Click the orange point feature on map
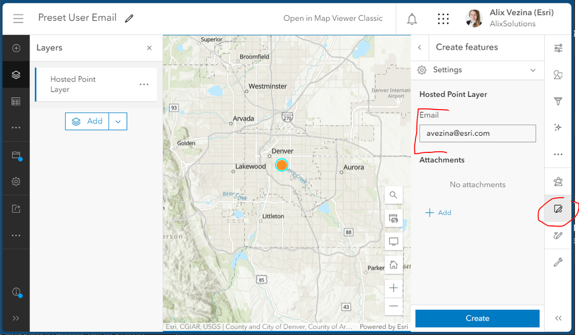The image size is (579, 335). click(x=282, y=165)
